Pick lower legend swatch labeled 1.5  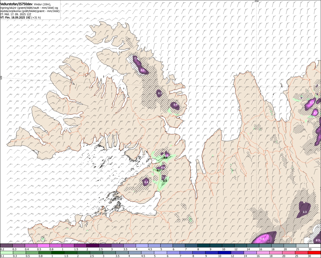click(x=71, y=252)
